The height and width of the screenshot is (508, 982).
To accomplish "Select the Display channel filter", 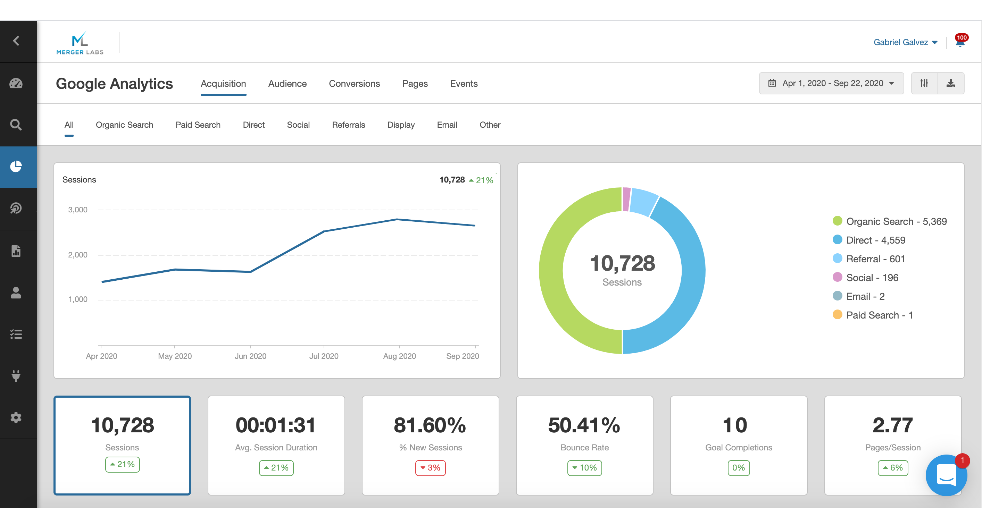I will coord(401,125).
